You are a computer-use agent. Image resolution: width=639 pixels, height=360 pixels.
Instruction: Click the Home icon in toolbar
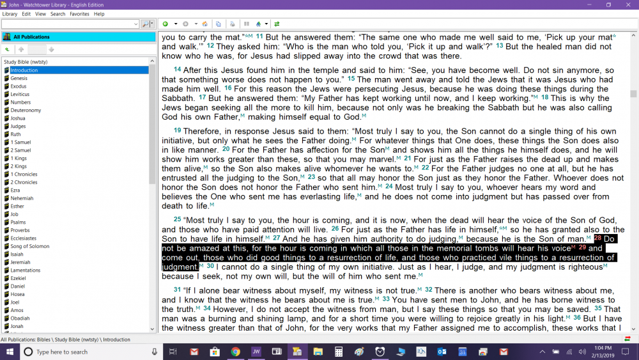[205, 24]
